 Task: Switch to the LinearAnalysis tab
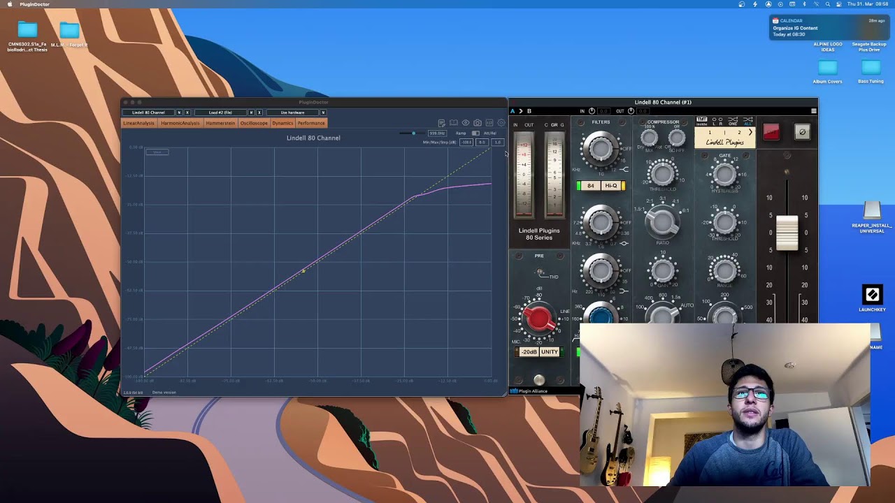[140, 123]
